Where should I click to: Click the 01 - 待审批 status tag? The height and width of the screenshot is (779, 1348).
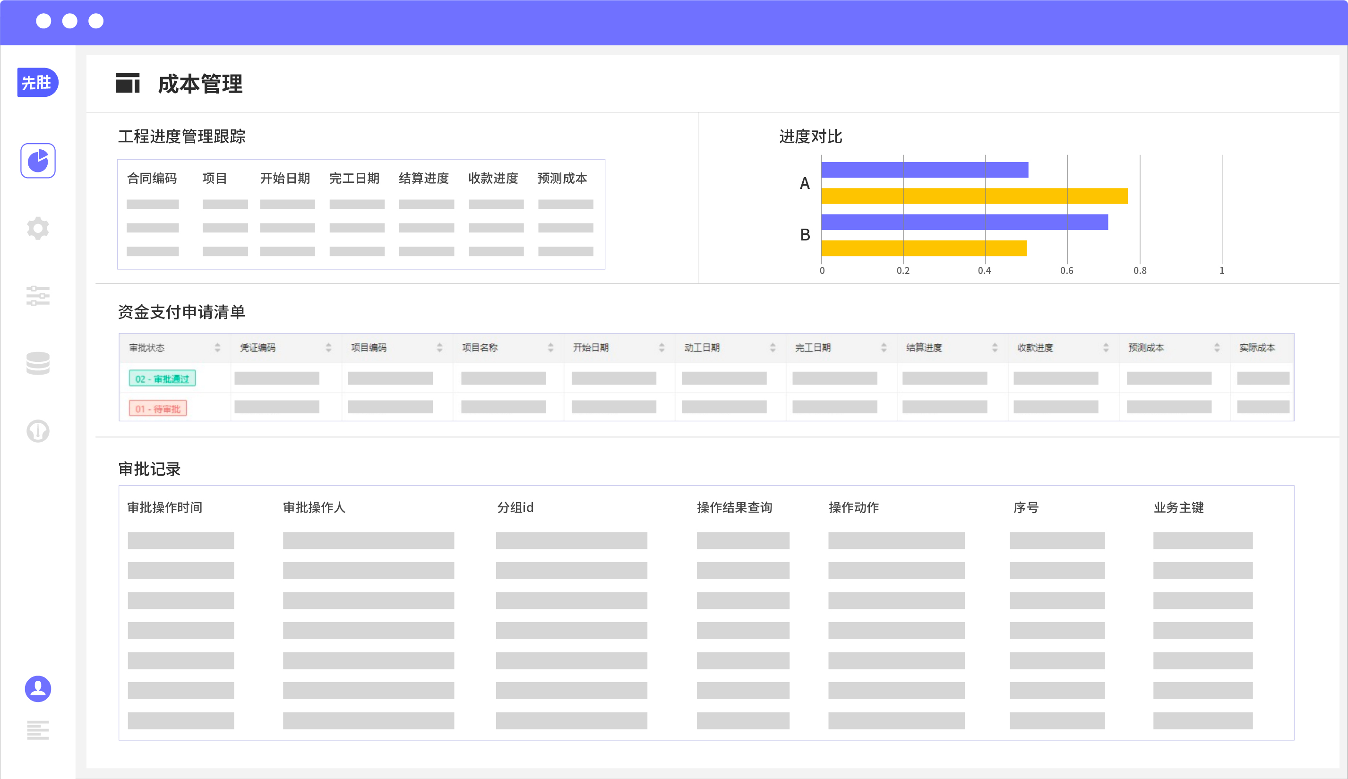[158, 409]
